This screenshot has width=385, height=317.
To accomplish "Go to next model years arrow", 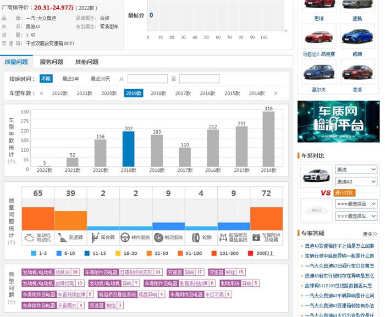I will [x=276, y=93].
